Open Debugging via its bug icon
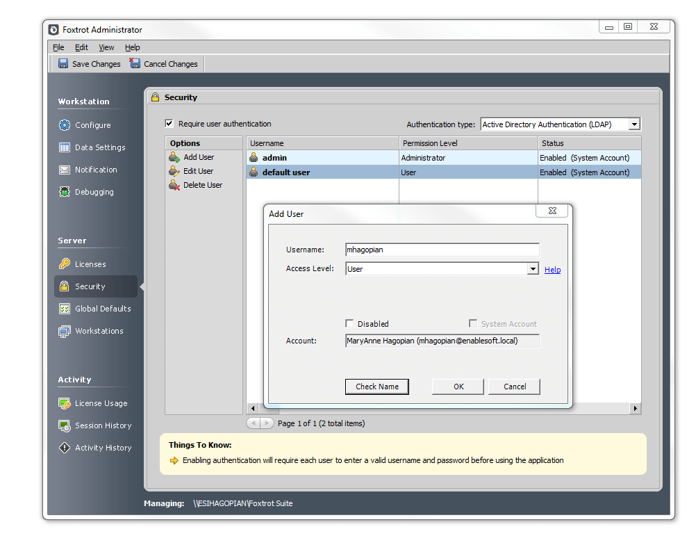 [65, 192]
